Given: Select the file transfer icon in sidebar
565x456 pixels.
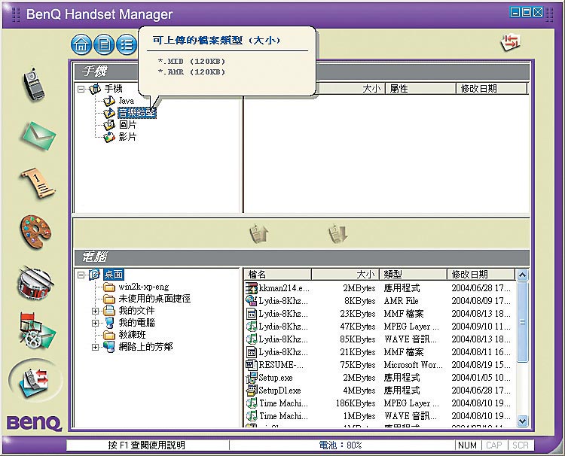Looking at the screenshot, I should coord(36,380).
